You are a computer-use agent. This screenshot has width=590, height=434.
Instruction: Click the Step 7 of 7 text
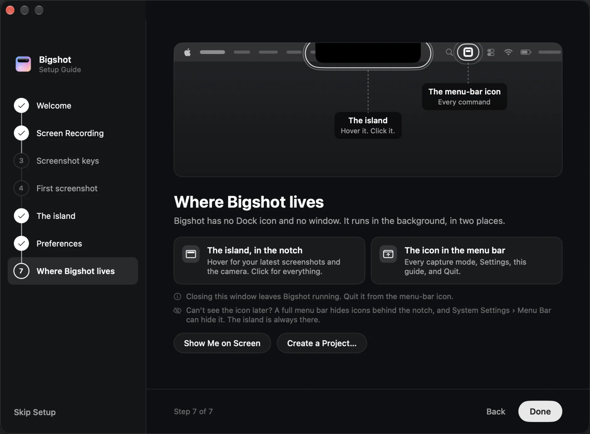click(x=193, y=412)
